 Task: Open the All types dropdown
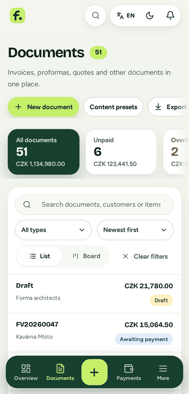click(54, 230)
